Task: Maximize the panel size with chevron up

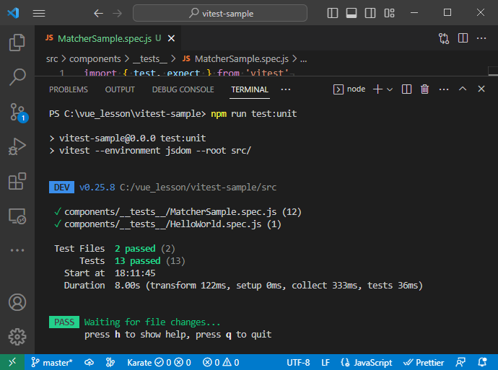Action: click(x=463, y=89)
